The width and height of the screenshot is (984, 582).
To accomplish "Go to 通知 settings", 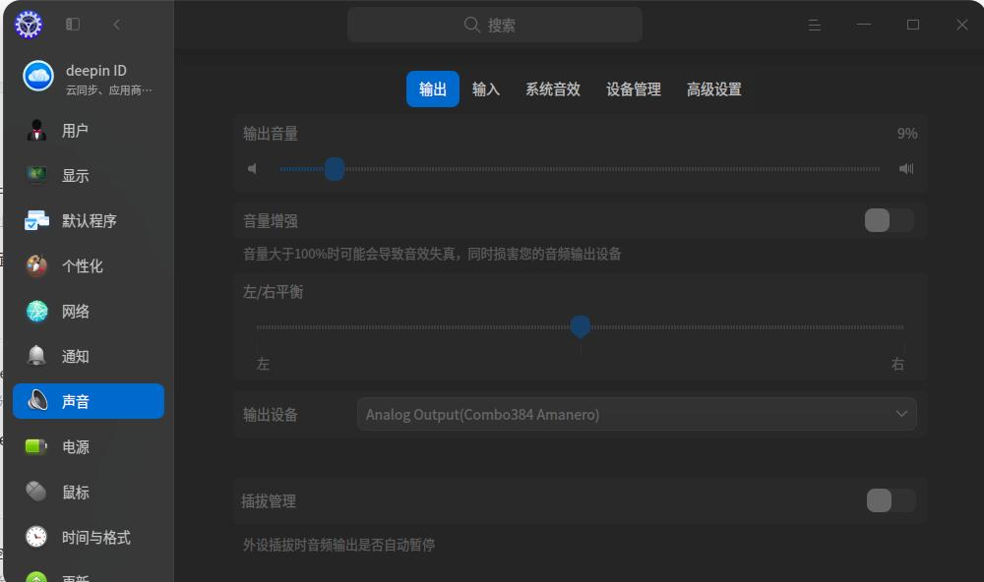I will click(x=89, y=356).
